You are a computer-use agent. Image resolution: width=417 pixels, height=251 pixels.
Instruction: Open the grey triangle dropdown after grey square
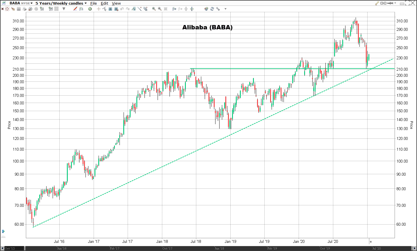pyautogui.click(x=64, y=9)
